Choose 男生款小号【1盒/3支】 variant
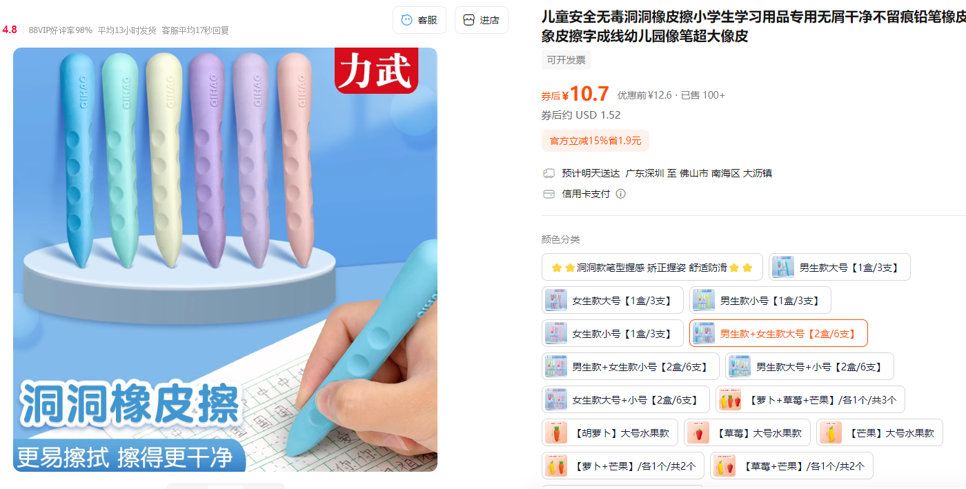 [760, 301]
